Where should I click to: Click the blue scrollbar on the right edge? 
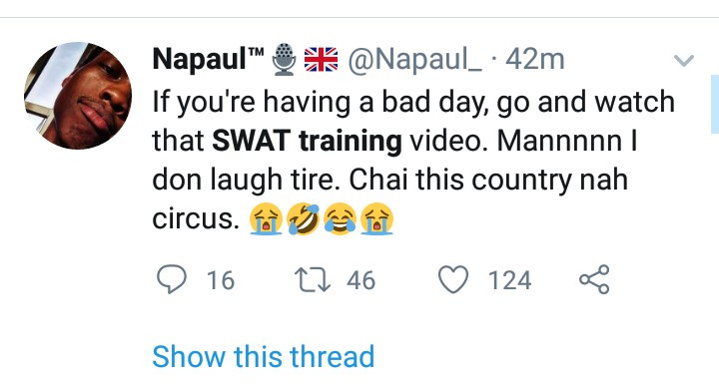(x=715, y=104)
